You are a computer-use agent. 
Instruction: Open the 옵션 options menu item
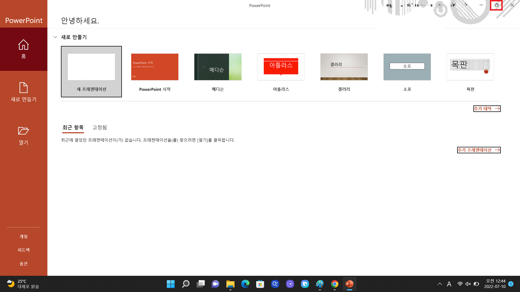[x=24, y=264]
